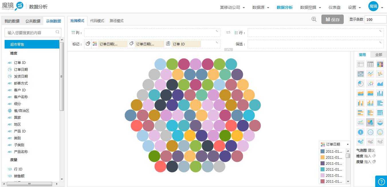Click the teal legend swatch
This screenshot has height=187, width=387.
(323, 170)
